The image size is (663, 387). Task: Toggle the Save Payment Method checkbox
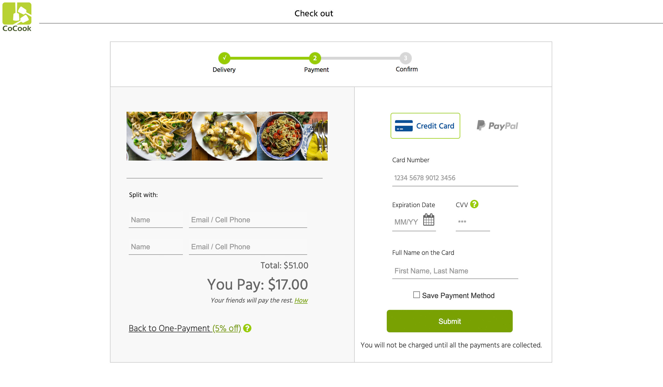click(x=416, y=295)
